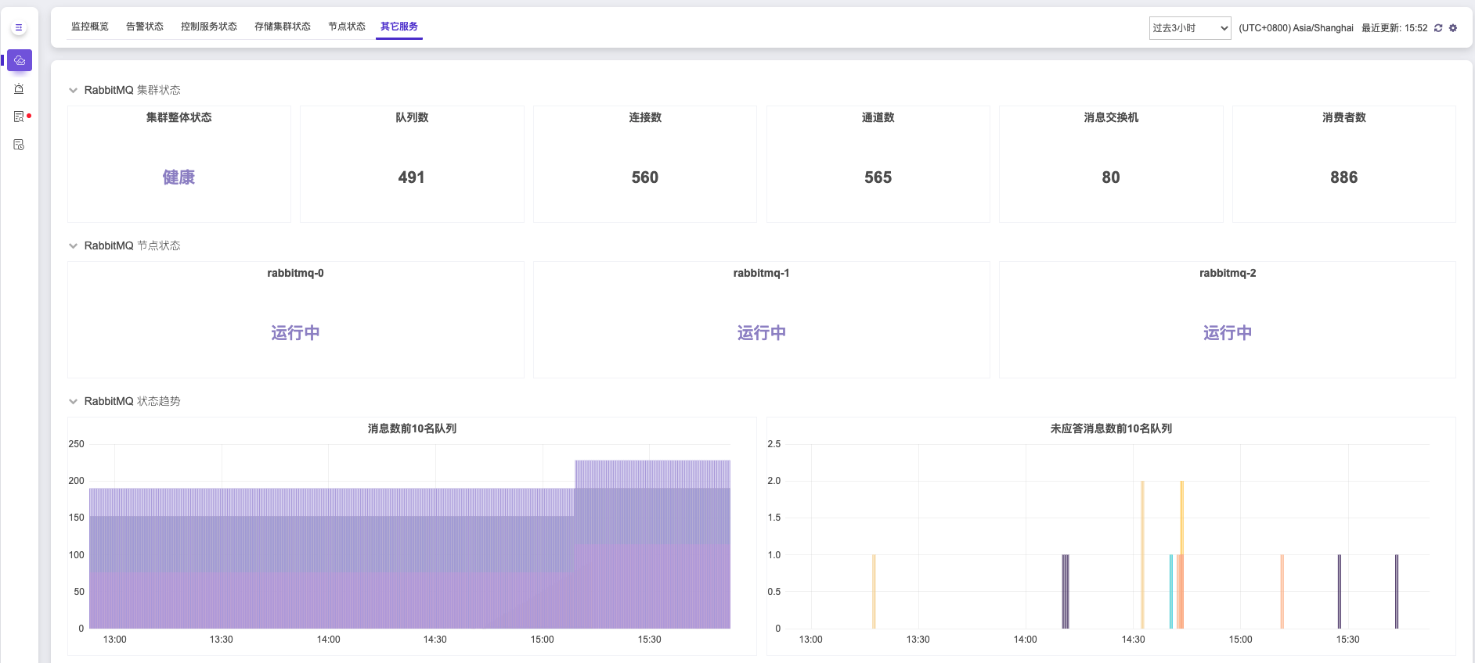Open the monitoring cloud icon in sidebar
Viewport: 1475px width, 663px height.
coord(20,60)
